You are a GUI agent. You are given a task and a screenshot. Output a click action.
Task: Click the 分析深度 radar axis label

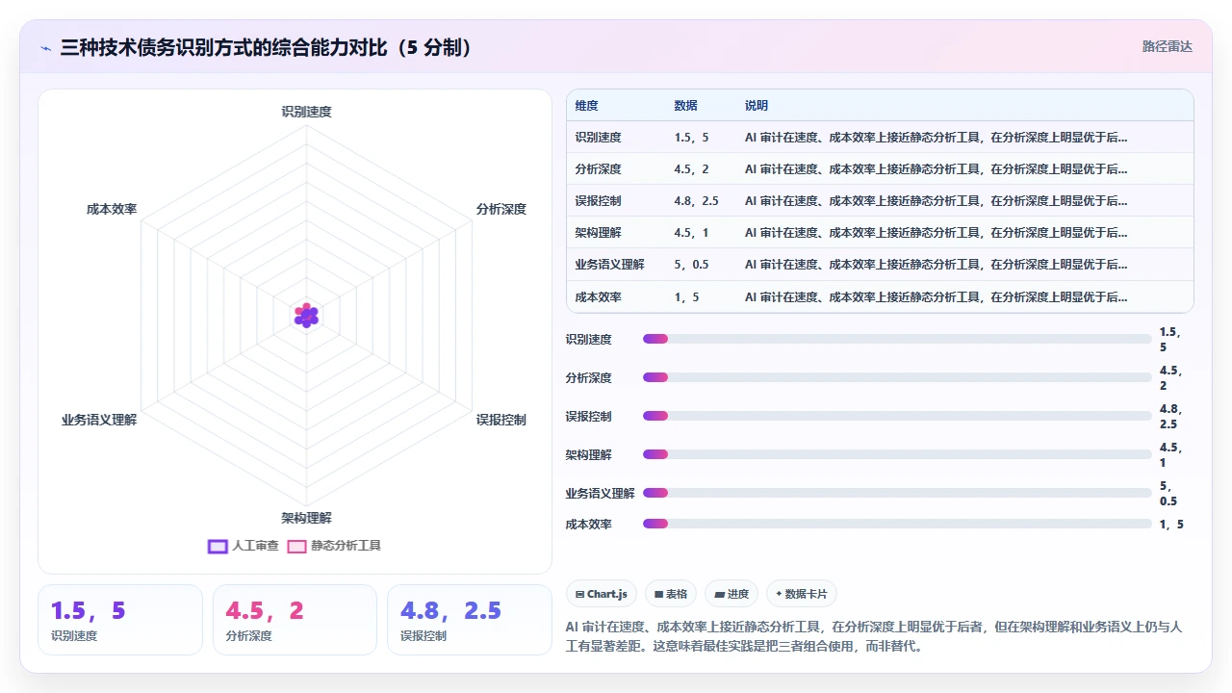pos(501,209)
